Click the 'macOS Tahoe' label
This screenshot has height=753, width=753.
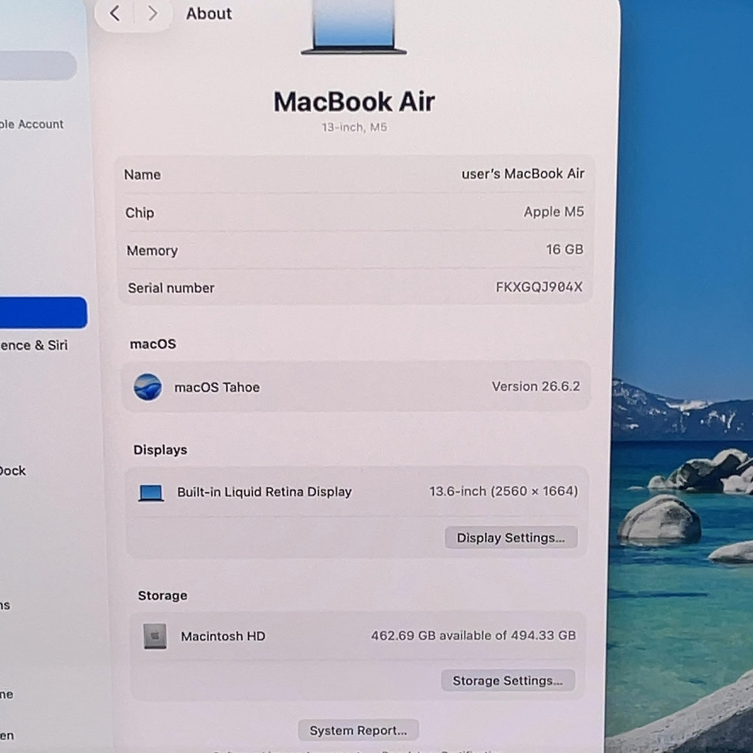click(x=216, y=387)
